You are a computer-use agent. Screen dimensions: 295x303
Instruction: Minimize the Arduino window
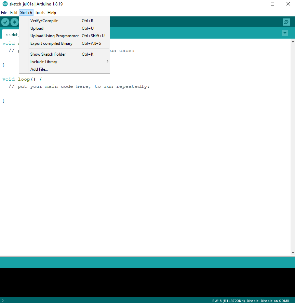click(x=257, y=4)
